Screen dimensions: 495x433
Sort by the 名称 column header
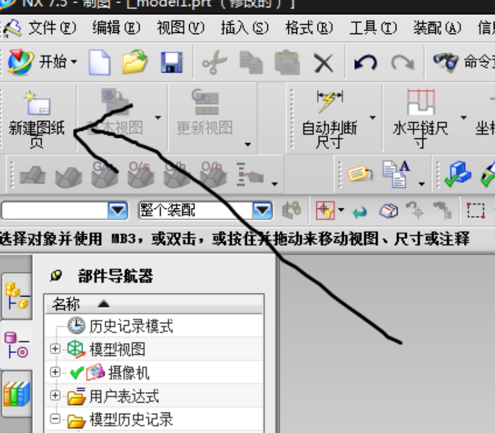click(x=154, y=304)
